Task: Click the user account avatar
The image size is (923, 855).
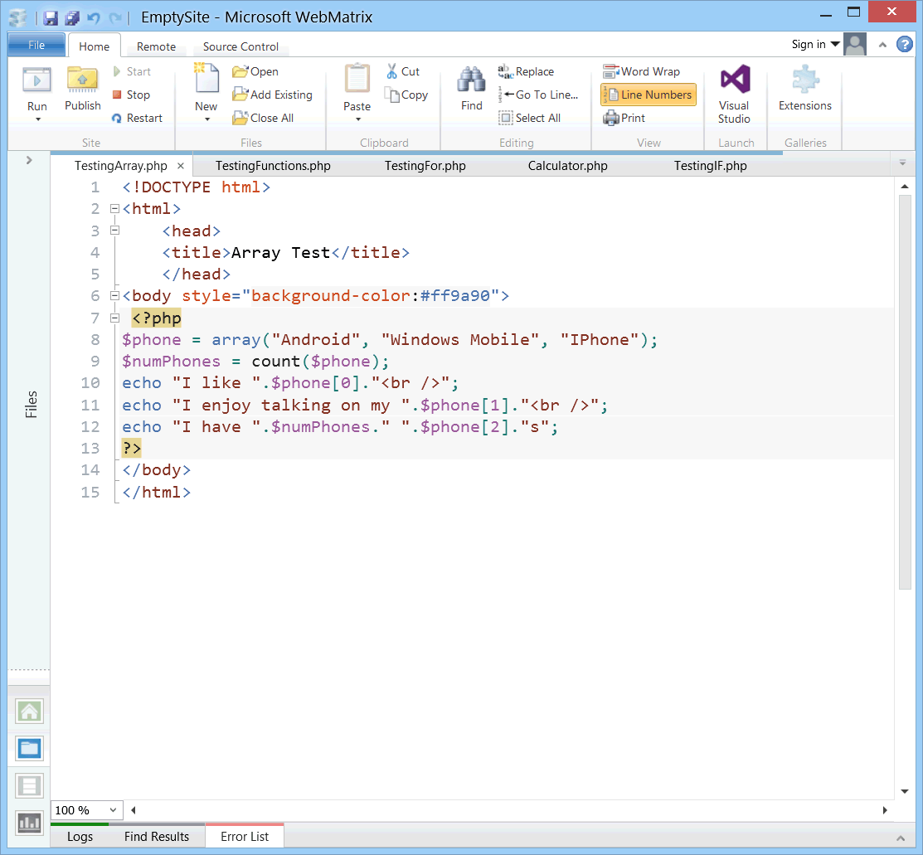Action: 855,44
